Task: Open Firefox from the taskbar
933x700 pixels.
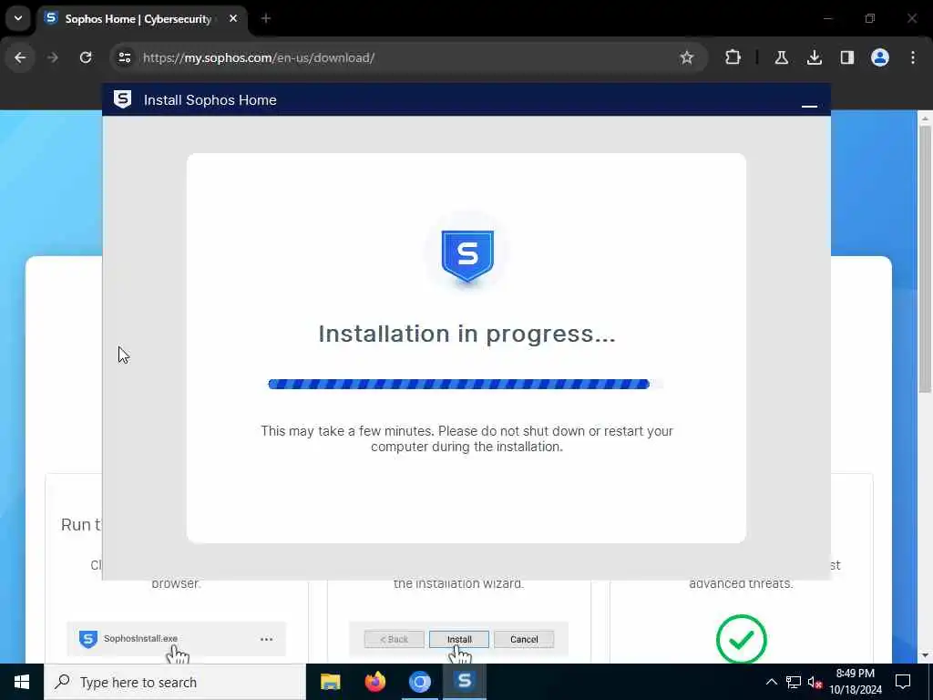Action: click(374, 682)
